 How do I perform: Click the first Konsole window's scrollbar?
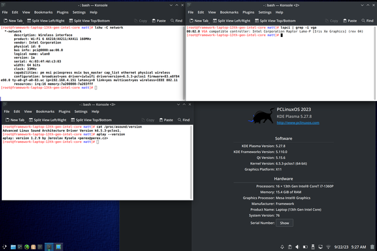(x=184, y=63)
